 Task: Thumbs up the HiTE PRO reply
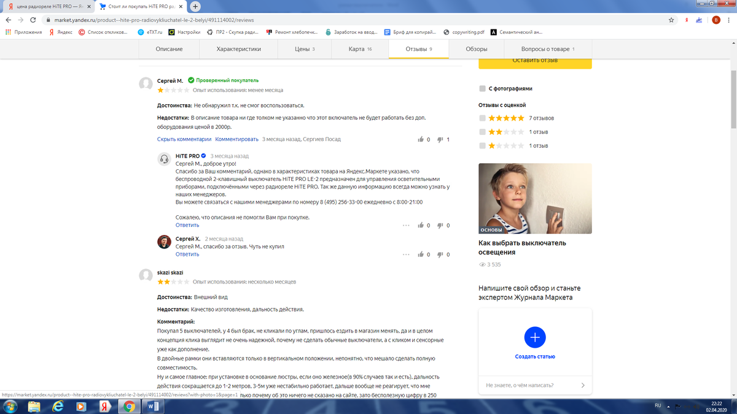(421, 225)
